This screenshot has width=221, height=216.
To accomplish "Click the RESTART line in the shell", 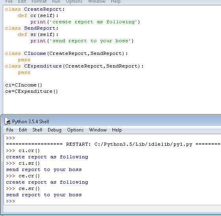I will point(113,144).
